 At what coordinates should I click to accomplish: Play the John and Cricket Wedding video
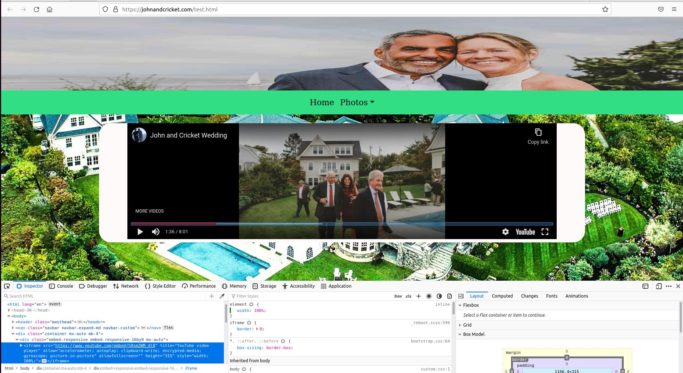(x=140, y=232)
